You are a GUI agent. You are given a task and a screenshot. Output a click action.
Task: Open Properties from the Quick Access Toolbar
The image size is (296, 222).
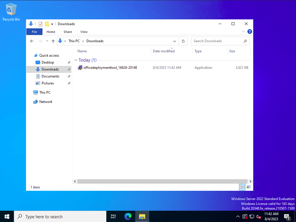(40, 24)
